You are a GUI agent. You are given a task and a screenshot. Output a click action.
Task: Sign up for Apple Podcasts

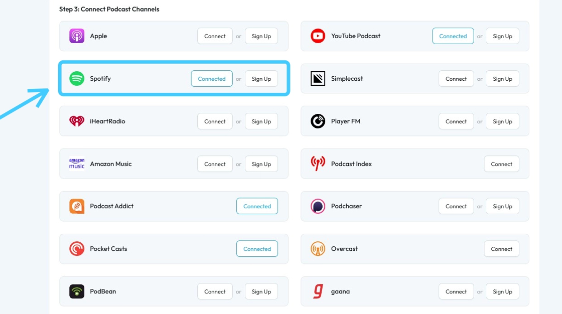[x=261, y=36]
